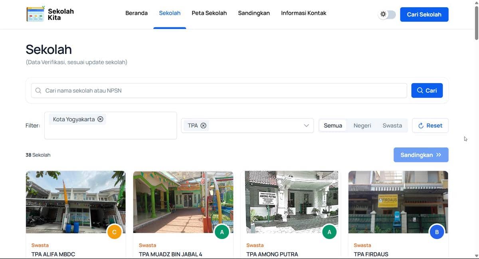
Task: Click the sun icon next to the theme switch
Action: pyautogui.click(x=382, y=14)
